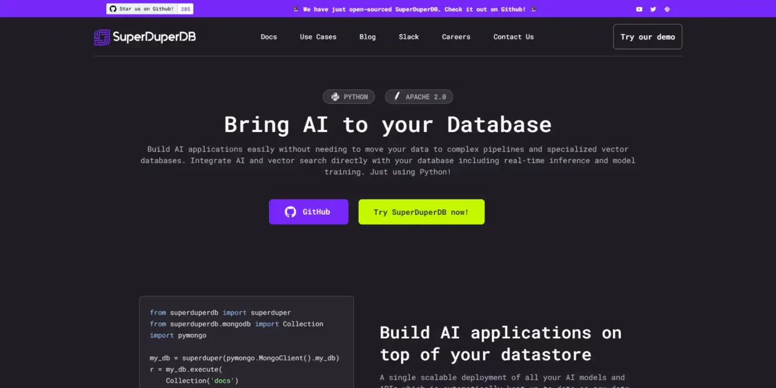Go to Use Cases page
This screenshot has height=388, width=776.
click(318, 37)
